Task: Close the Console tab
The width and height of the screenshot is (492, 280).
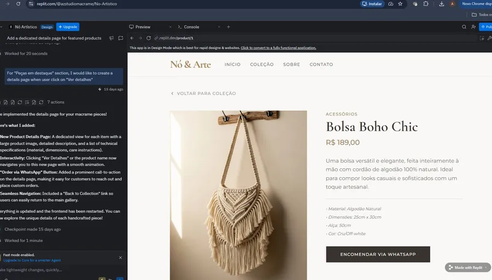Action: point(219,27)
